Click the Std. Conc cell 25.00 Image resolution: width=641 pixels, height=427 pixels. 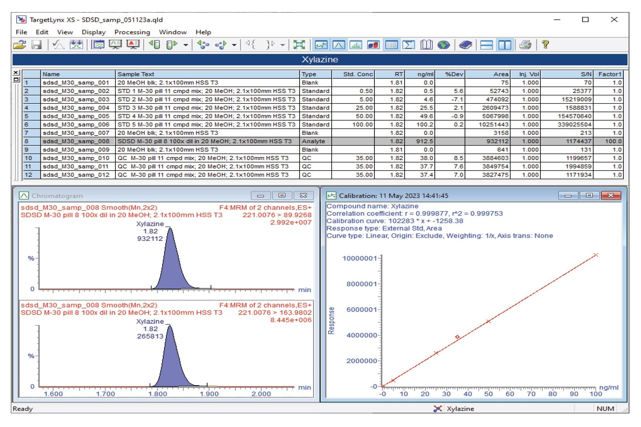pyautogui.click(x=353, y=108)
